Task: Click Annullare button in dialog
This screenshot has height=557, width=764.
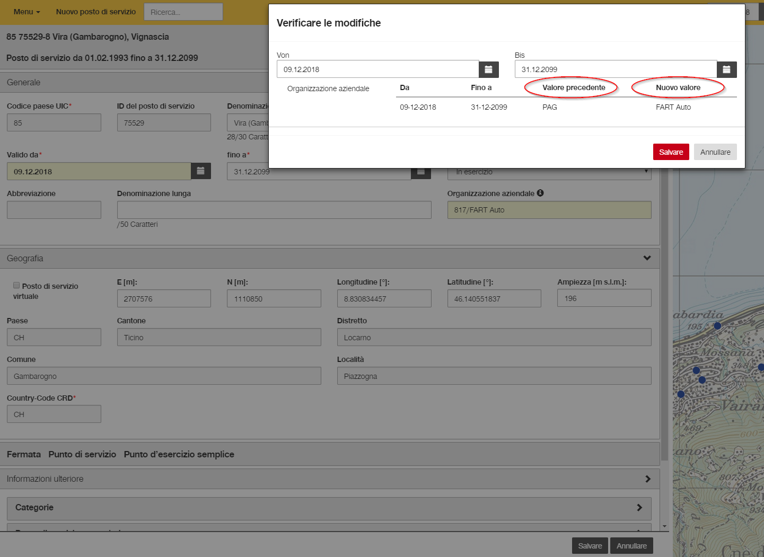Action: click(715, 152)
